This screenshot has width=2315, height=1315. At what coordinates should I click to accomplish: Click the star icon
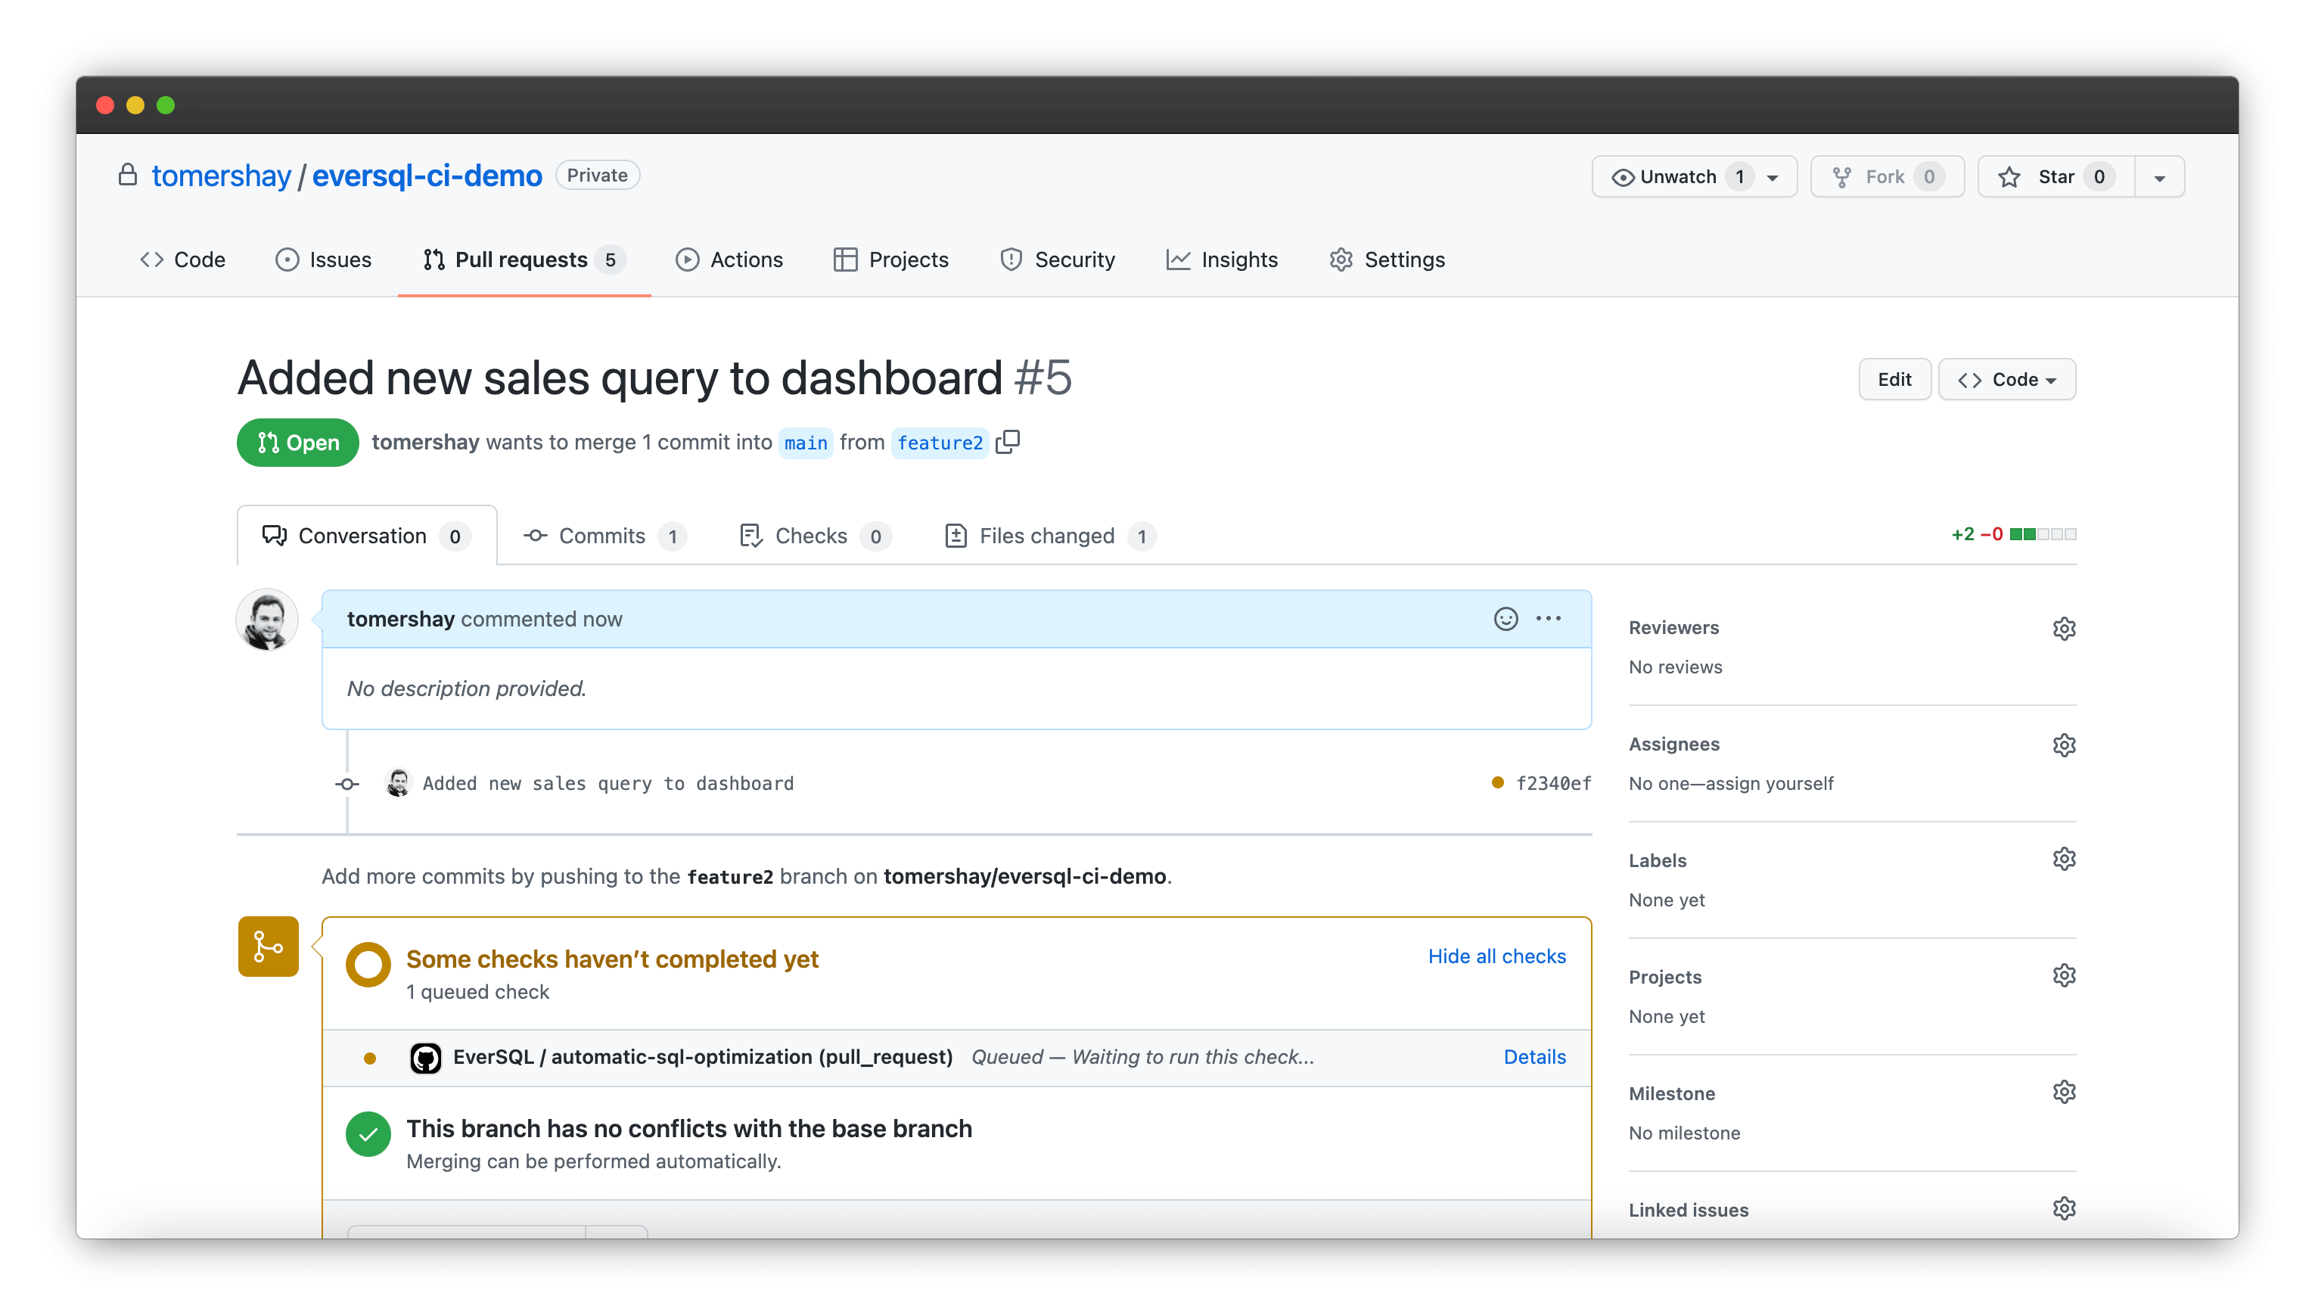pyautogui.click(x=2009, y=177)
